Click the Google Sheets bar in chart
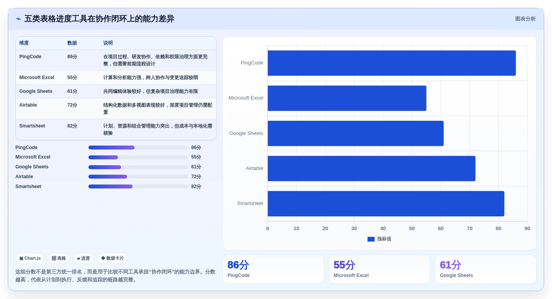Viewport: 552px width, 299px height. click(x=356, y=133)
